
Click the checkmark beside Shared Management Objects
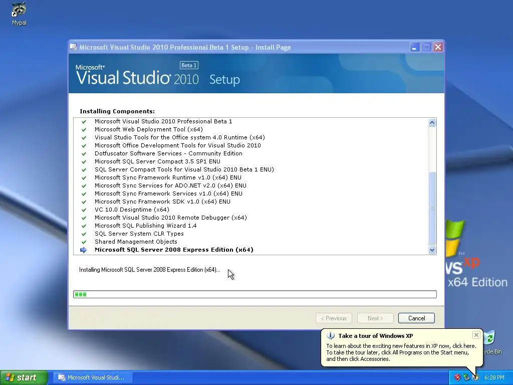(84, 242)
